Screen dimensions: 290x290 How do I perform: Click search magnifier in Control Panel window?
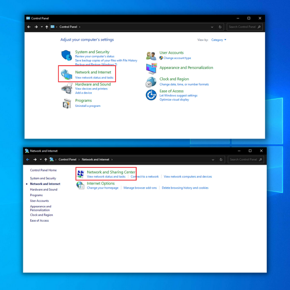259,27
